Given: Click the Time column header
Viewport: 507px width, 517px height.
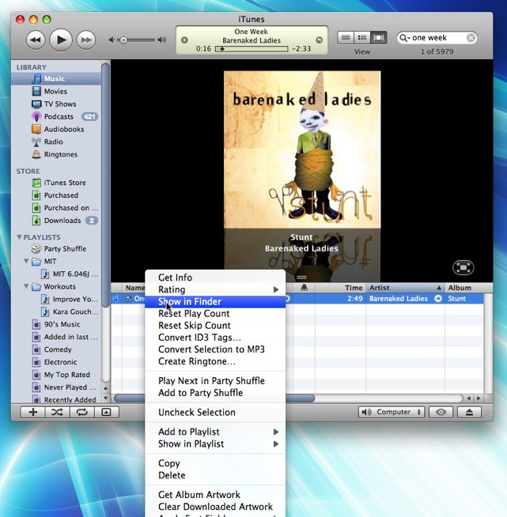Looking at the screenshot, I should pyautogui.click(x=340, y=288).
